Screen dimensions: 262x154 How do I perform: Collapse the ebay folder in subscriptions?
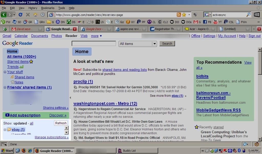coord(5,130)
